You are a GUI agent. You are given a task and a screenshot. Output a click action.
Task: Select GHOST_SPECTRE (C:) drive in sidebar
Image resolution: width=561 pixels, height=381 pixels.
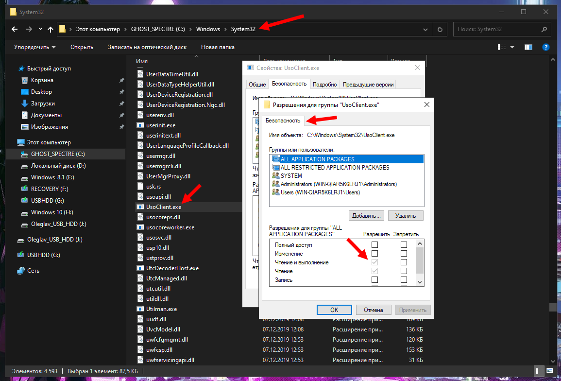(58, 154)
